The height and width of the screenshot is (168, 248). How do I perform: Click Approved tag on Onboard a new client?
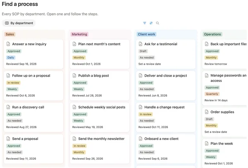[x=146, y=146]
